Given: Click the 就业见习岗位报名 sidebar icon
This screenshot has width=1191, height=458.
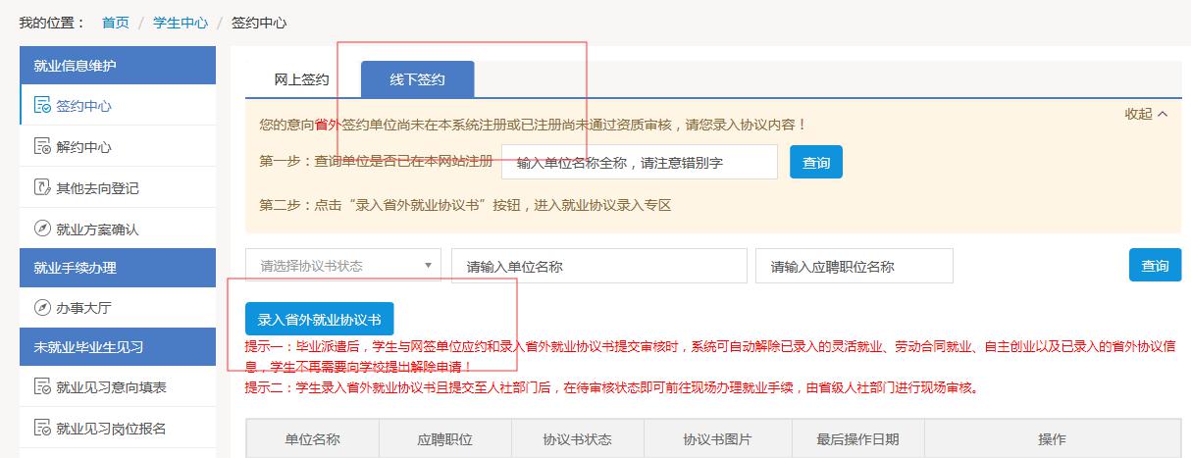Looking at the screenshot, I should click(42, 429).
